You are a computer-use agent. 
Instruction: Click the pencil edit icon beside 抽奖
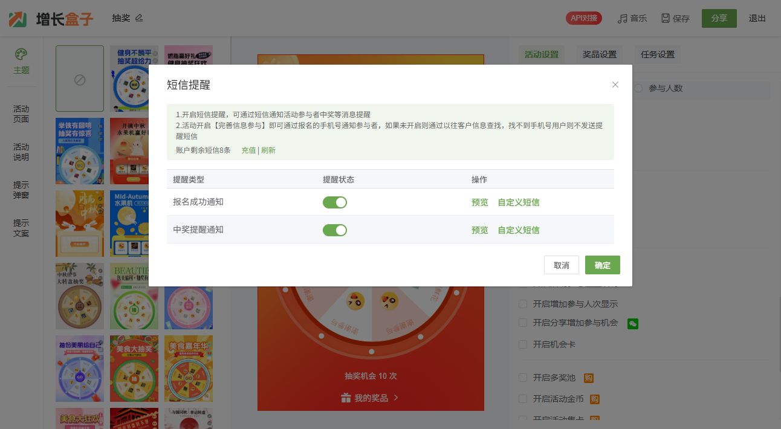point(139,18)
